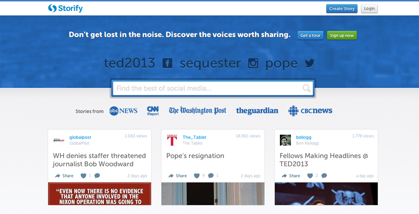The width and height of the screenshot is (419, 214).
Task: Click the GlobalPost name under globalpost
Action: [x=79, y=143]
